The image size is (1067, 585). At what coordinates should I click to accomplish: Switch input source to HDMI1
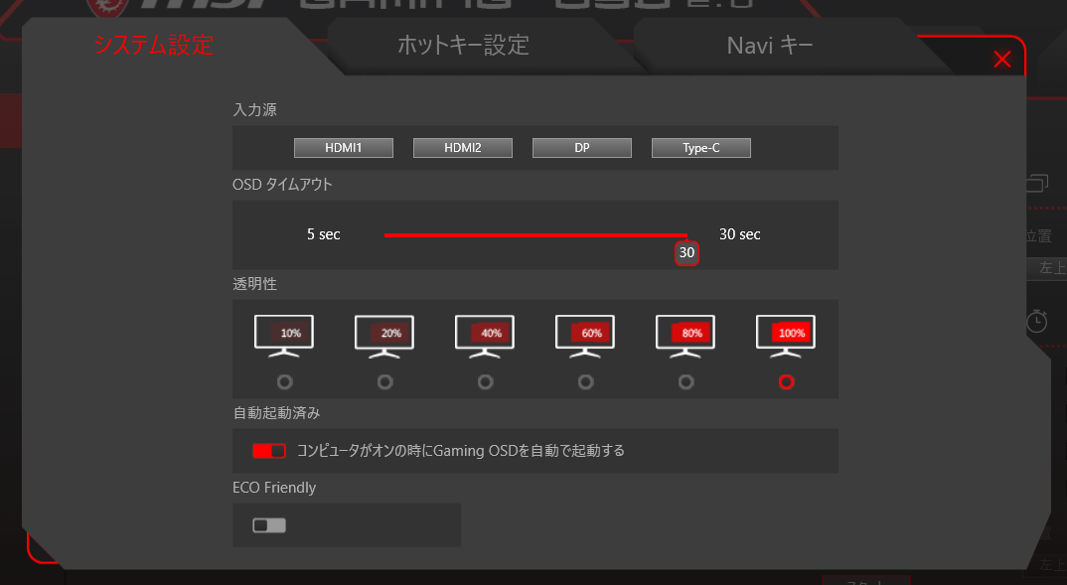click(344, 148)
